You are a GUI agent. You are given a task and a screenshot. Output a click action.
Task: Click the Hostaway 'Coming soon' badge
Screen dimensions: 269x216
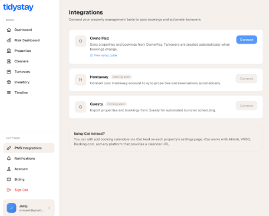121,77
